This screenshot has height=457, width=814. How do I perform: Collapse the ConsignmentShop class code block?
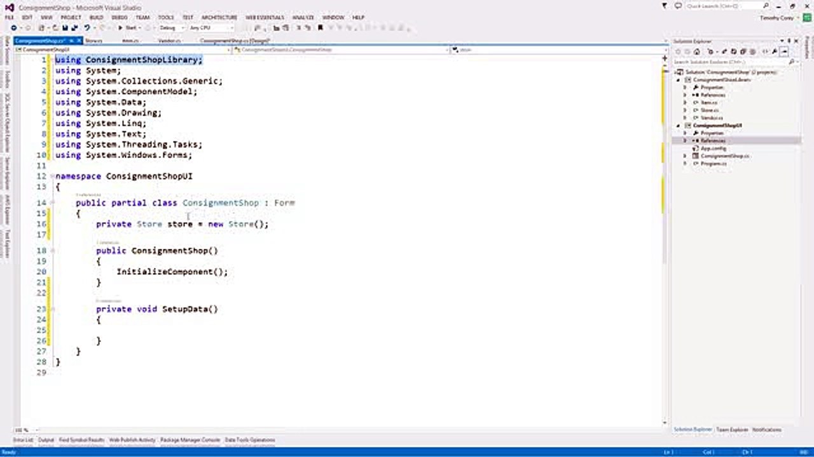click(52, 203)
